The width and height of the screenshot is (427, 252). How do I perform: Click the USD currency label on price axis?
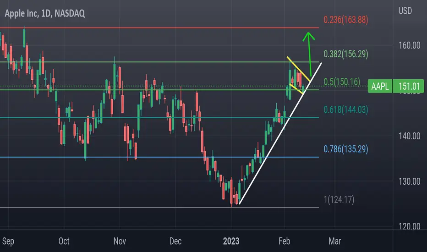tap(405, 11)
